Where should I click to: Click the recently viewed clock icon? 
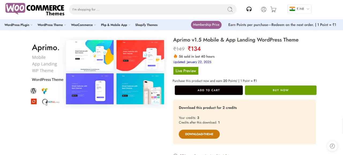click(332, 146)
